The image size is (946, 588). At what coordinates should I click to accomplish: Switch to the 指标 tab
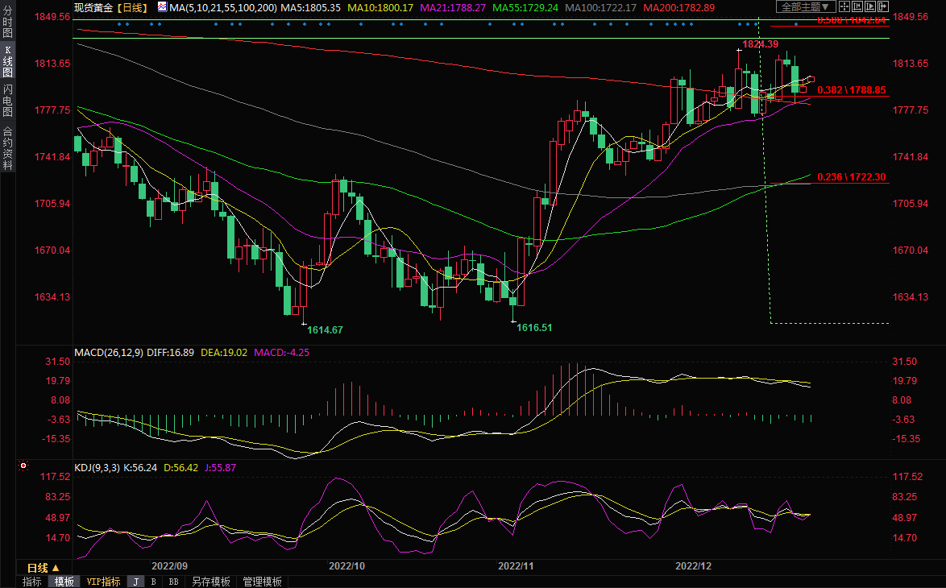[32, 582]
